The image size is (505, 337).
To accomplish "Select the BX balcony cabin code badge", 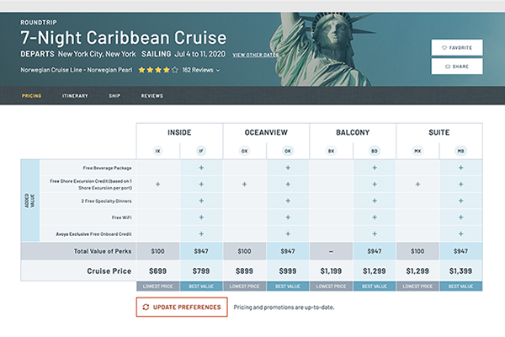I will 331,151.
